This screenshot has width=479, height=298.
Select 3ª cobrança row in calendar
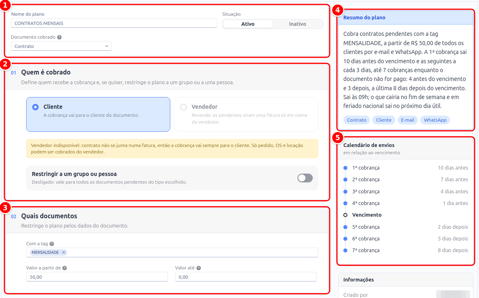pos(406,191)
